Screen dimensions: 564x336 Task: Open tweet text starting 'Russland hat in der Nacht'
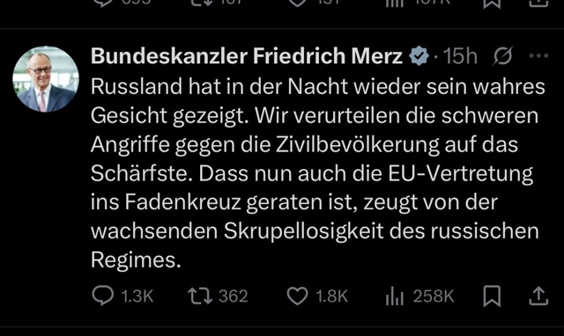(318, 173)
